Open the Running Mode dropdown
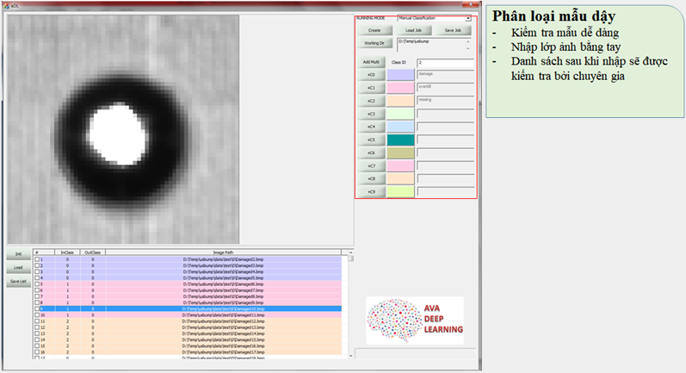 coord(467,17)
